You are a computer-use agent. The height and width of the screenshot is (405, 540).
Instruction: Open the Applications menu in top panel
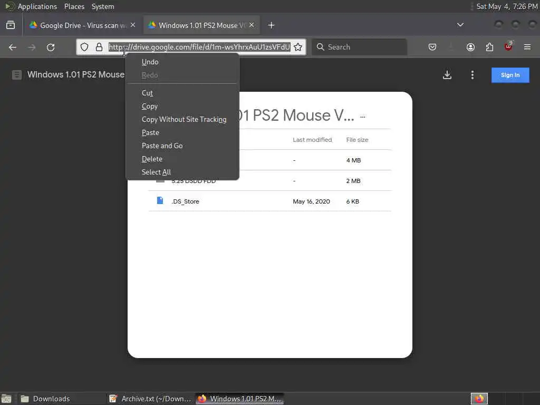coord(37,6)
